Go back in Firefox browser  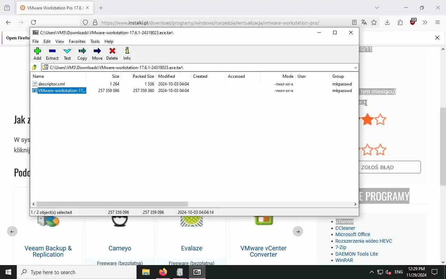pos(8,22)
